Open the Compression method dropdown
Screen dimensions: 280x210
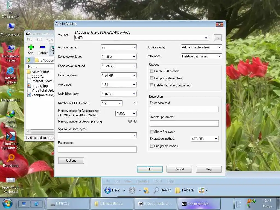[x=119, y=66]
